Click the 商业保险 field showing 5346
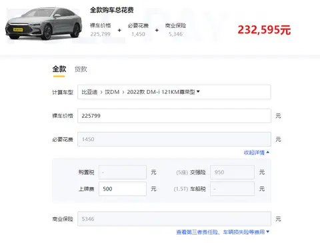 (174, 219)
